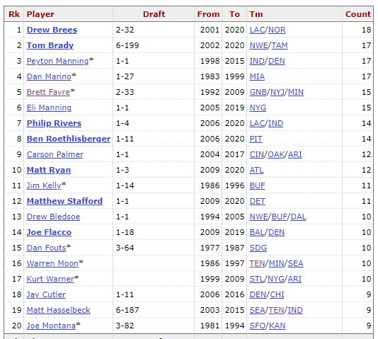Open Warren Moon player link
The height and width of the screenshot is (339, 378).
tap(52, 263)
